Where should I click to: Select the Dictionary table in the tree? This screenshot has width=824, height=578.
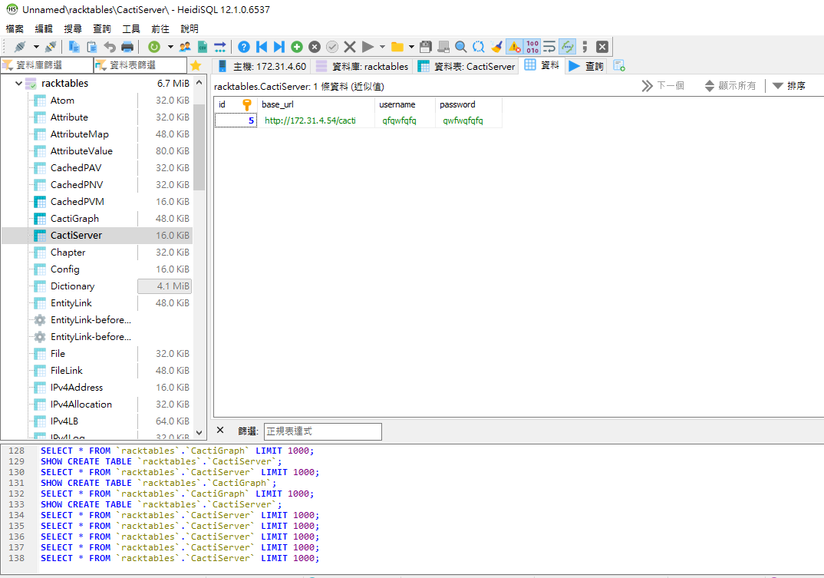pyautogui.click(x=72, y=286)
